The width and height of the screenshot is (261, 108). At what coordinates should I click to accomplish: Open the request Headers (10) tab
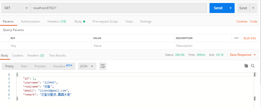click(57, 21)
